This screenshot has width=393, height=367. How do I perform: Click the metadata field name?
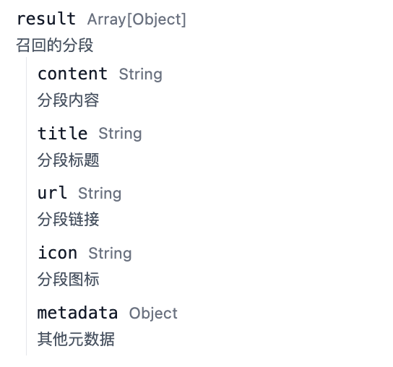click(78, 313)
